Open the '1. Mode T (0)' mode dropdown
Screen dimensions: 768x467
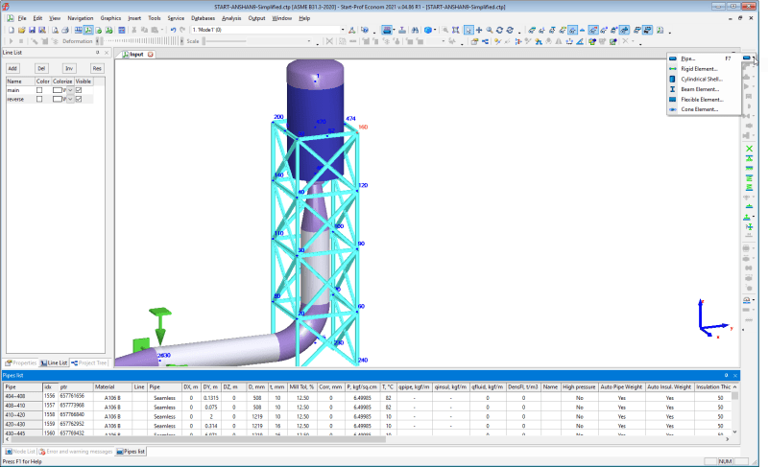(343, 30)
